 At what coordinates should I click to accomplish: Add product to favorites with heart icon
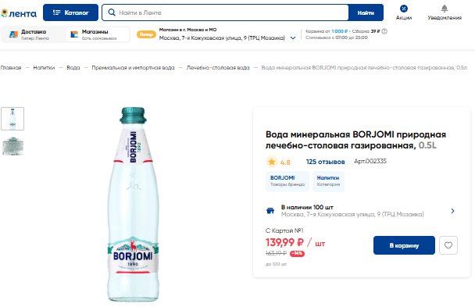click(x=448, y=245)
